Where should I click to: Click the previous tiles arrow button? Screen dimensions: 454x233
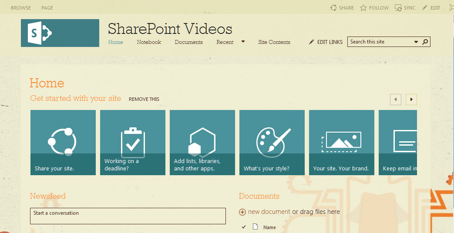pyautogui.click(x=396, y=100)
